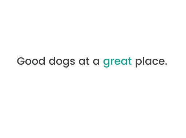Click the period ending the tagline
Screen dimensions: 186x138
click(166, 64)
